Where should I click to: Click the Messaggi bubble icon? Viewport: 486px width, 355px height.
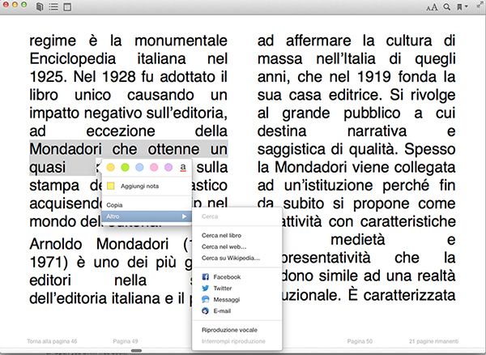click(205, 300)
